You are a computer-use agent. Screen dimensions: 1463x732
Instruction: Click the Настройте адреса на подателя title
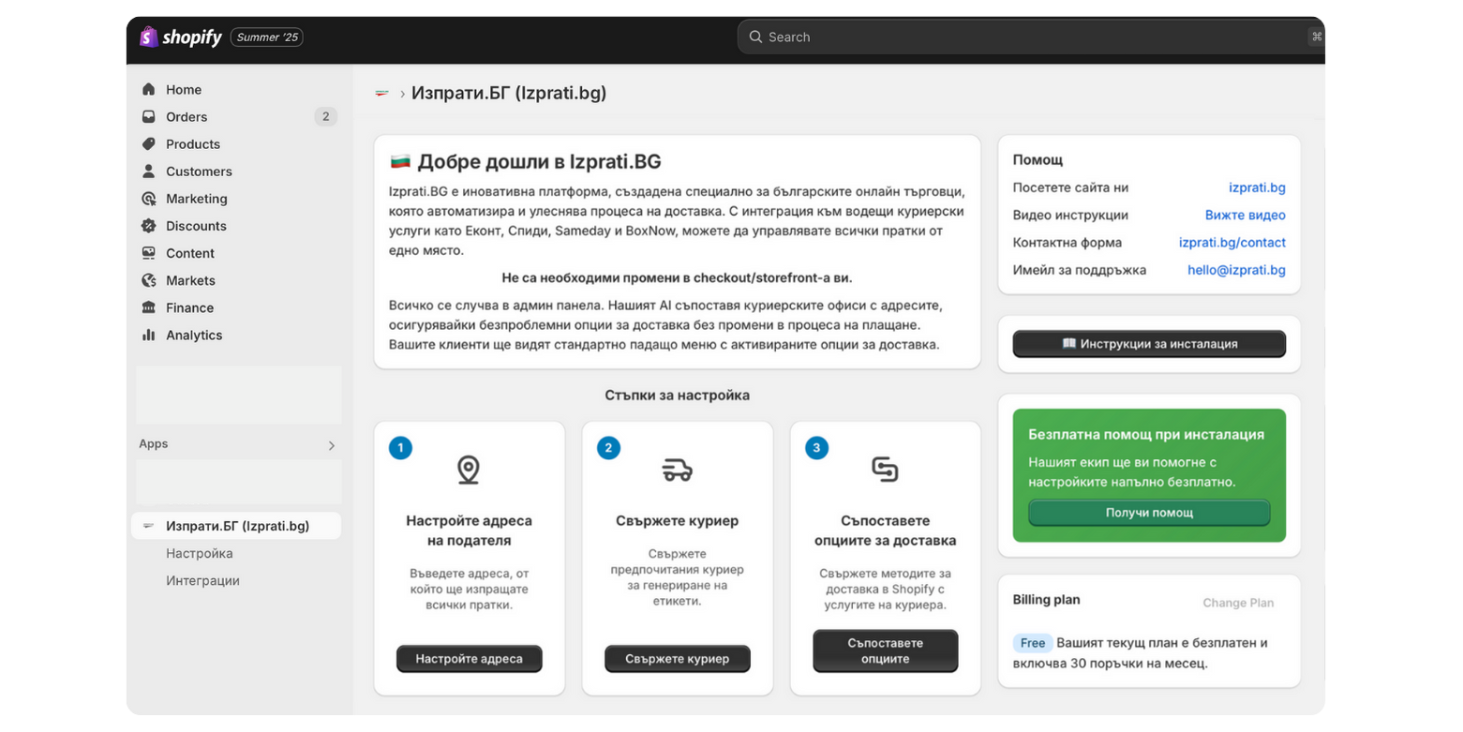pyautogui.click(x=469, y=530)
